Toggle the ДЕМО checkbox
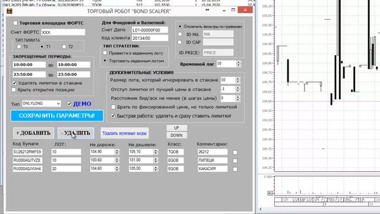 [69, 104]
